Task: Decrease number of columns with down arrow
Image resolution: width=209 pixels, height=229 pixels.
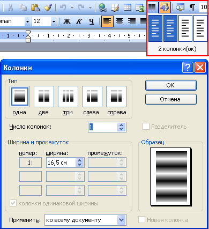Action: tap(122, 129)
